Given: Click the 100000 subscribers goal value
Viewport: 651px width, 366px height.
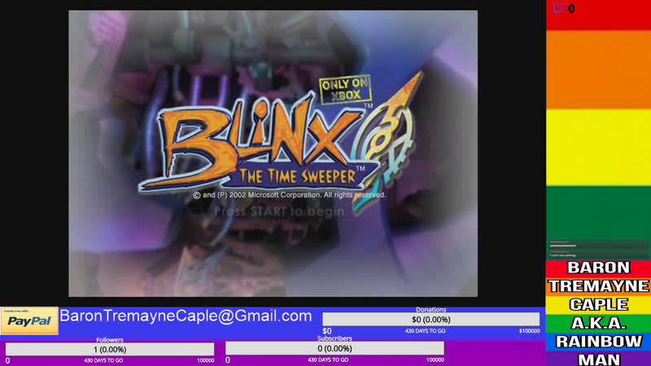Looking at the screenshot, I should (435, 359).
